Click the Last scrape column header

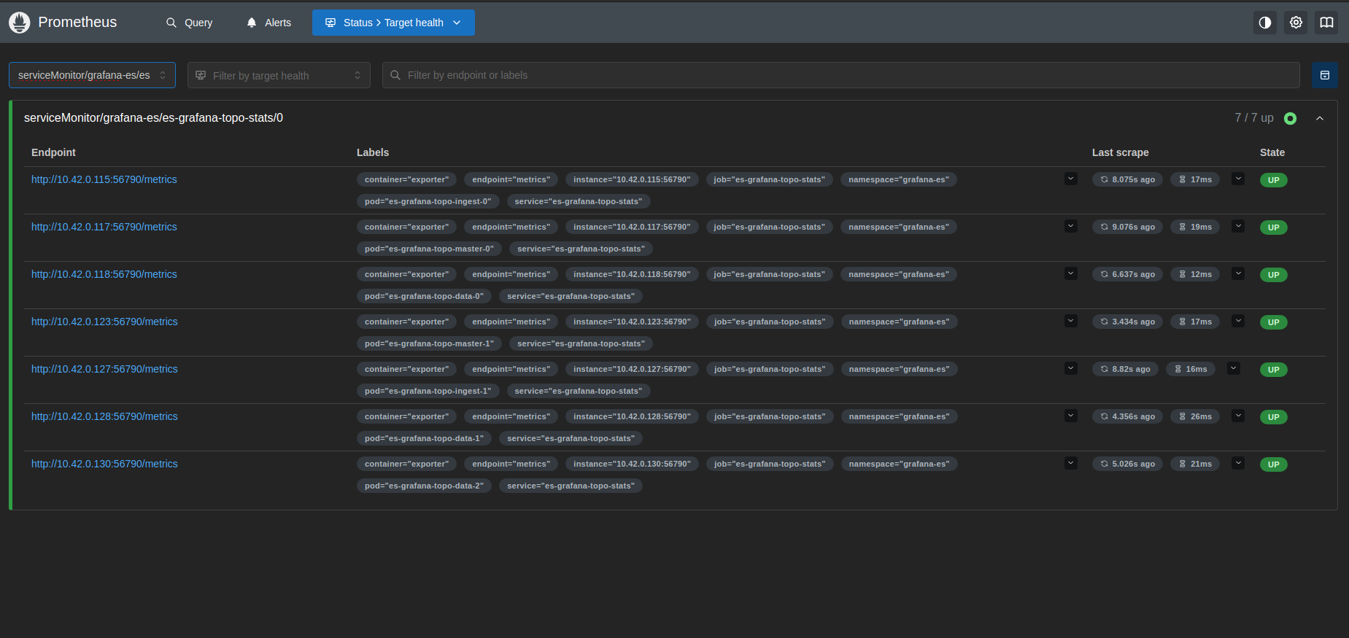1120,152
